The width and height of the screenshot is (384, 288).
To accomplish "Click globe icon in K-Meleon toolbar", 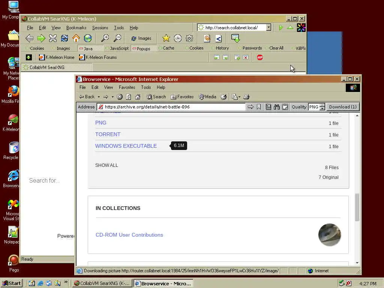I will click(88, 38).
